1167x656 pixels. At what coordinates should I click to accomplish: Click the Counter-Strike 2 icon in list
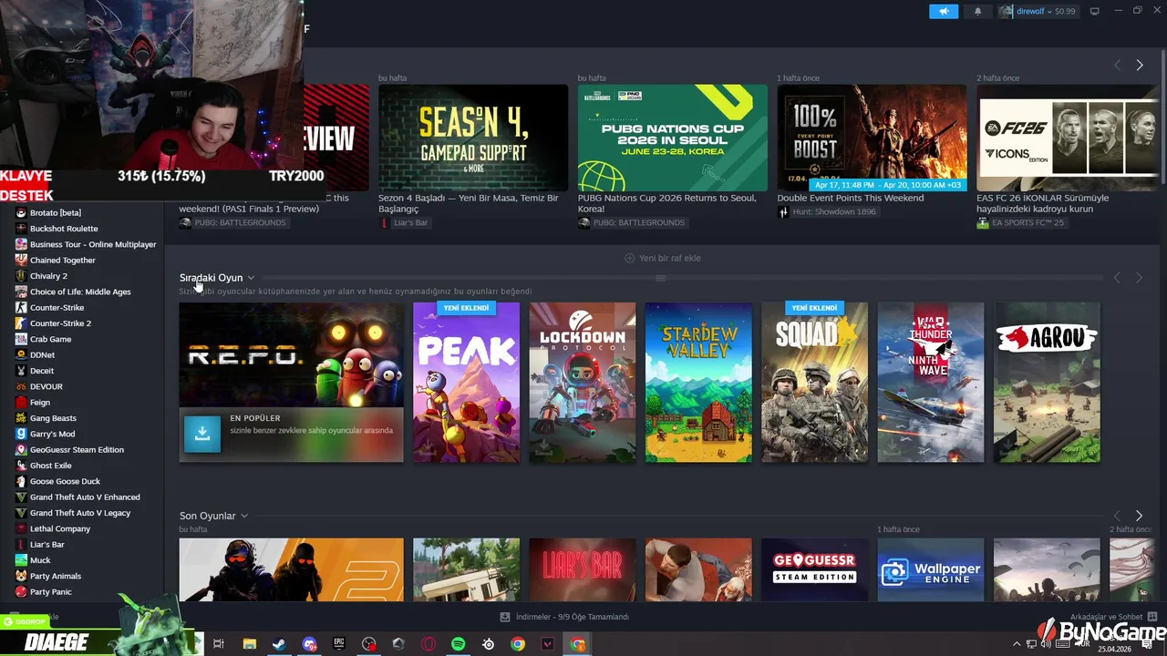point(21,323)
